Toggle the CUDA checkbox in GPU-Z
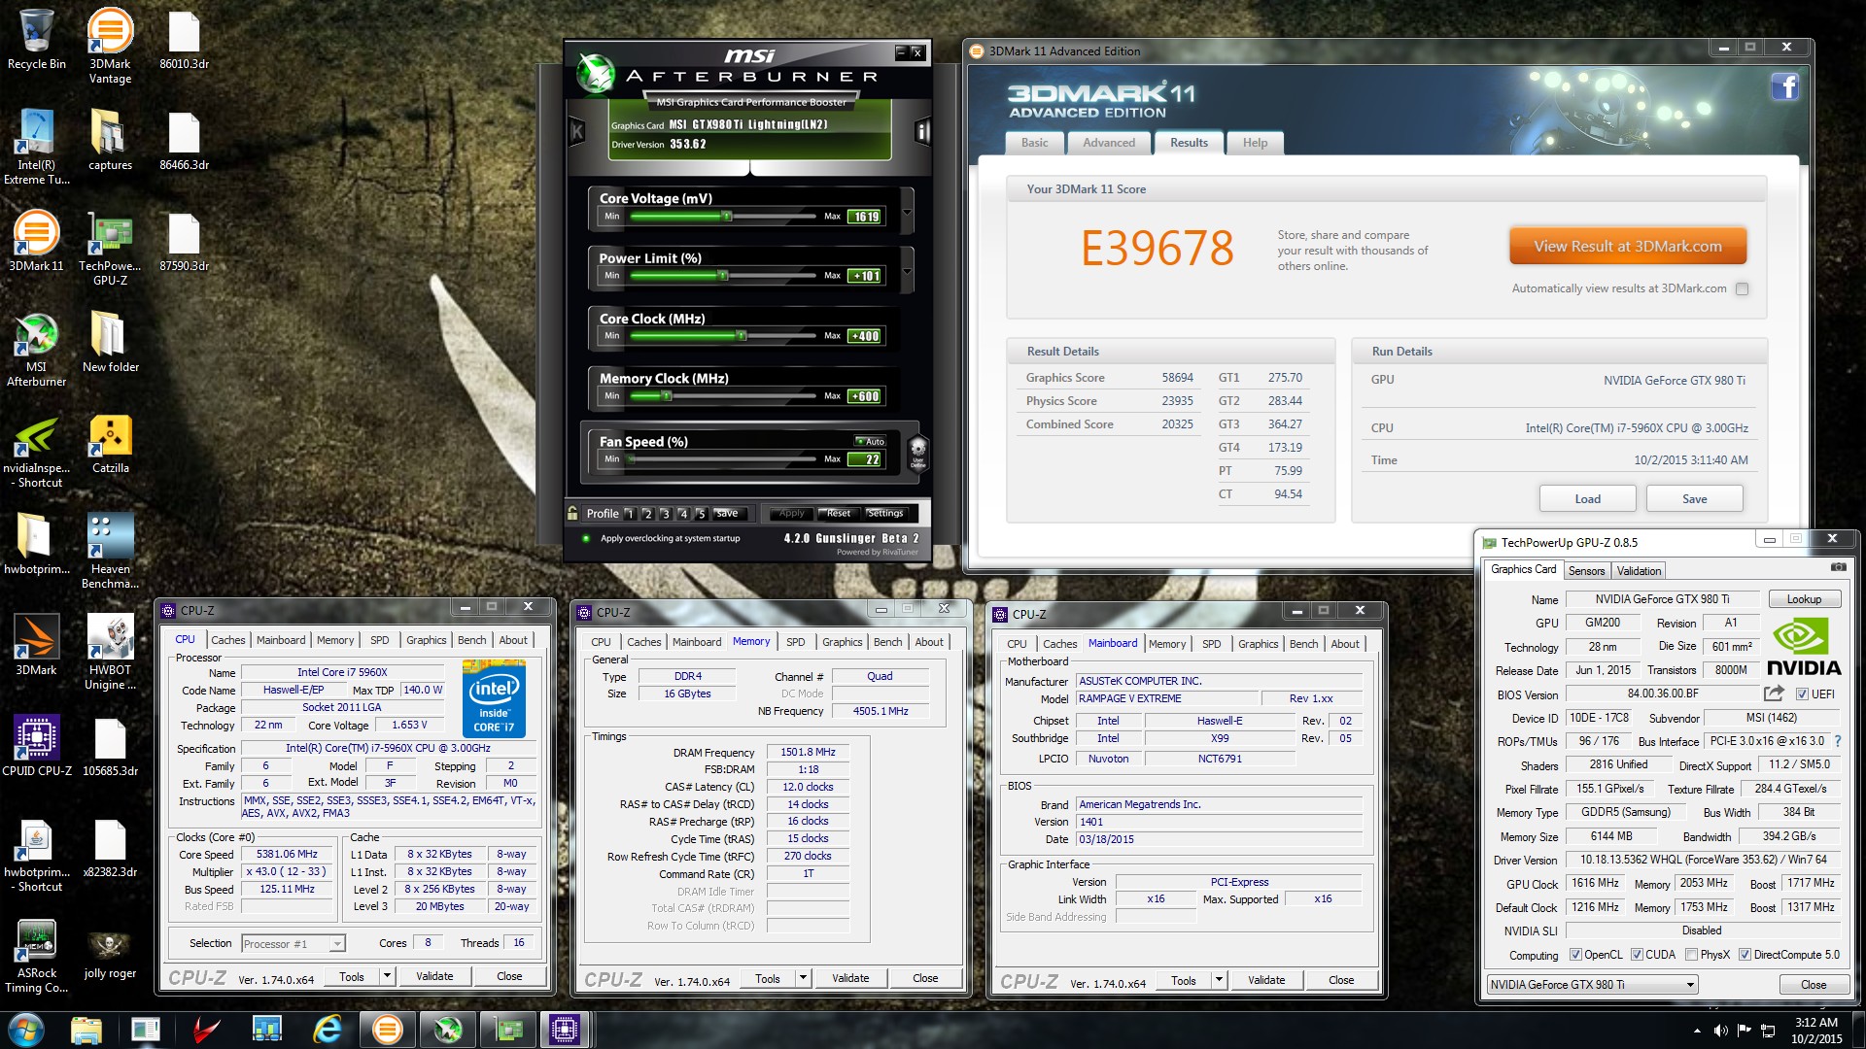 coord(1637,955)
